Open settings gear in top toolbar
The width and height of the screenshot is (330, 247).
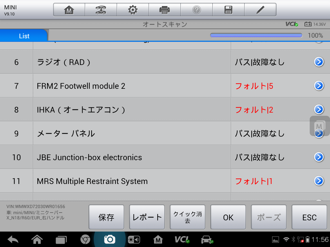coord(133,10)
